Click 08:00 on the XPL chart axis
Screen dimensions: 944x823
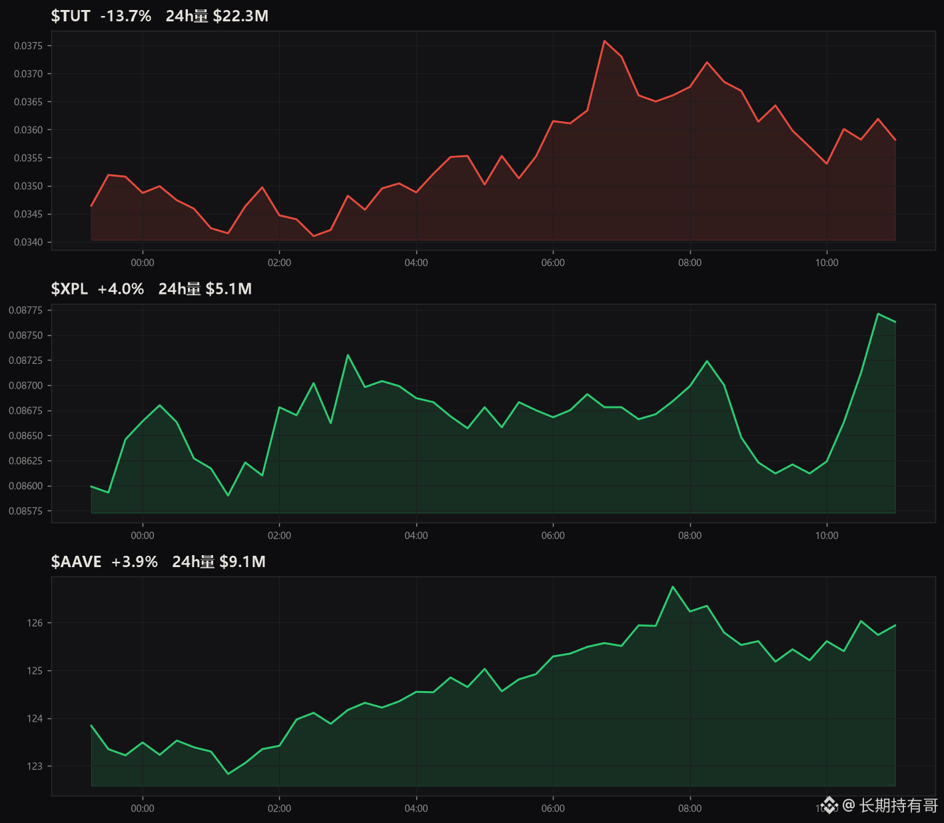690,535
